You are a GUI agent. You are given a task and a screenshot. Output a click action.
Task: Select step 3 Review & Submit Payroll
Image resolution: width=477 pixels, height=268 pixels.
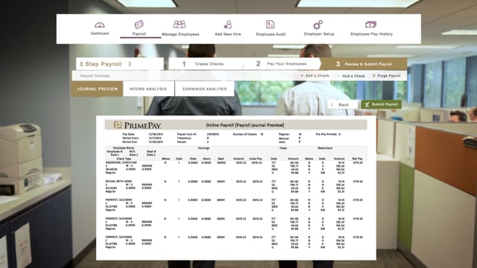[x=364, y=64]
